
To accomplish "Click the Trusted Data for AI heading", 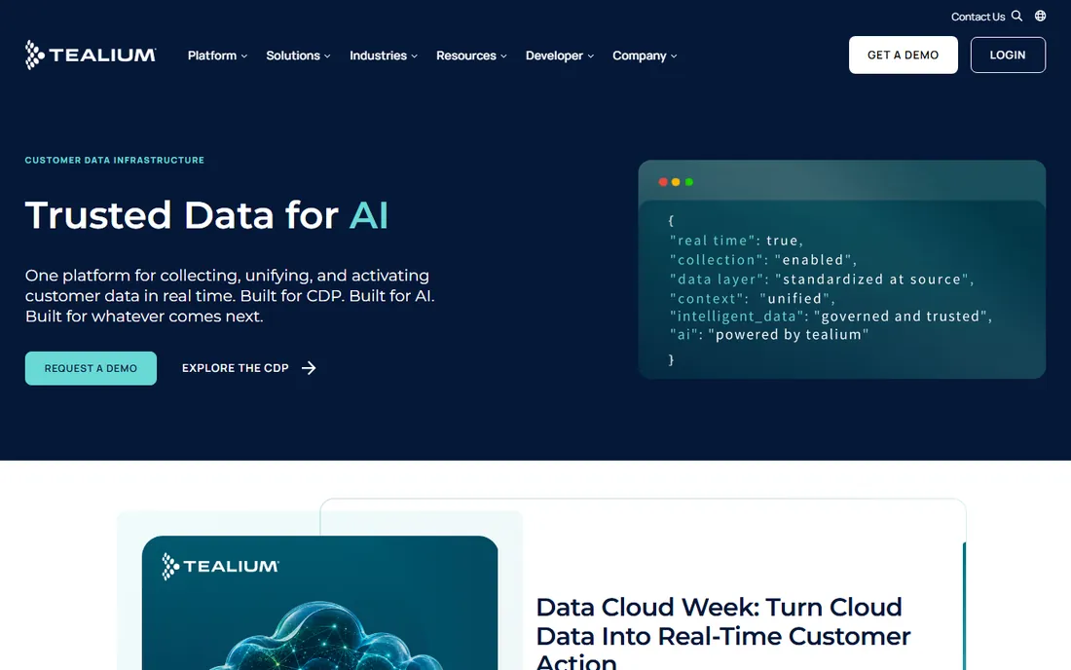I will pyautogui.click(x=206, y=215).
